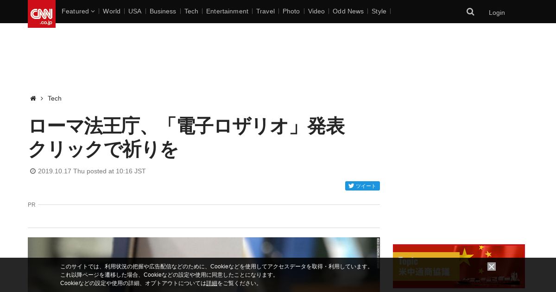This screenshot has width=556, height=292.
Task: Open the Video section
Action: click(316, 11)
